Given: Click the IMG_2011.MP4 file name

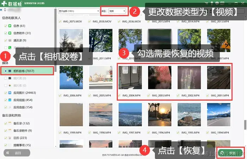Looking at the screenshot, I should point(102,58).
